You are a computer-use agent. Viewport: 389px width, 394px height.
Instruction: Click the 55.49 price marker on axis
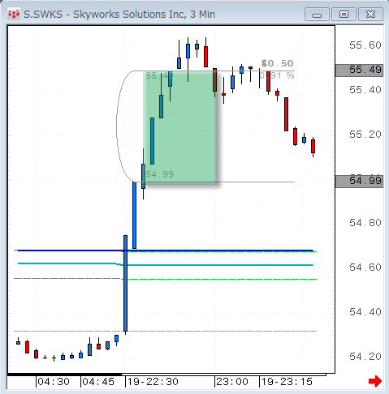(x=359, y=71)
